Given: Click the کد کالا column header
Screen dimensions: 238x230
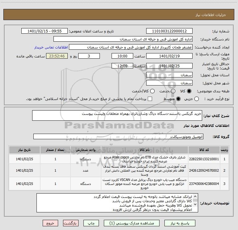Looking at the screenshot, I should (x=204, y=150).
